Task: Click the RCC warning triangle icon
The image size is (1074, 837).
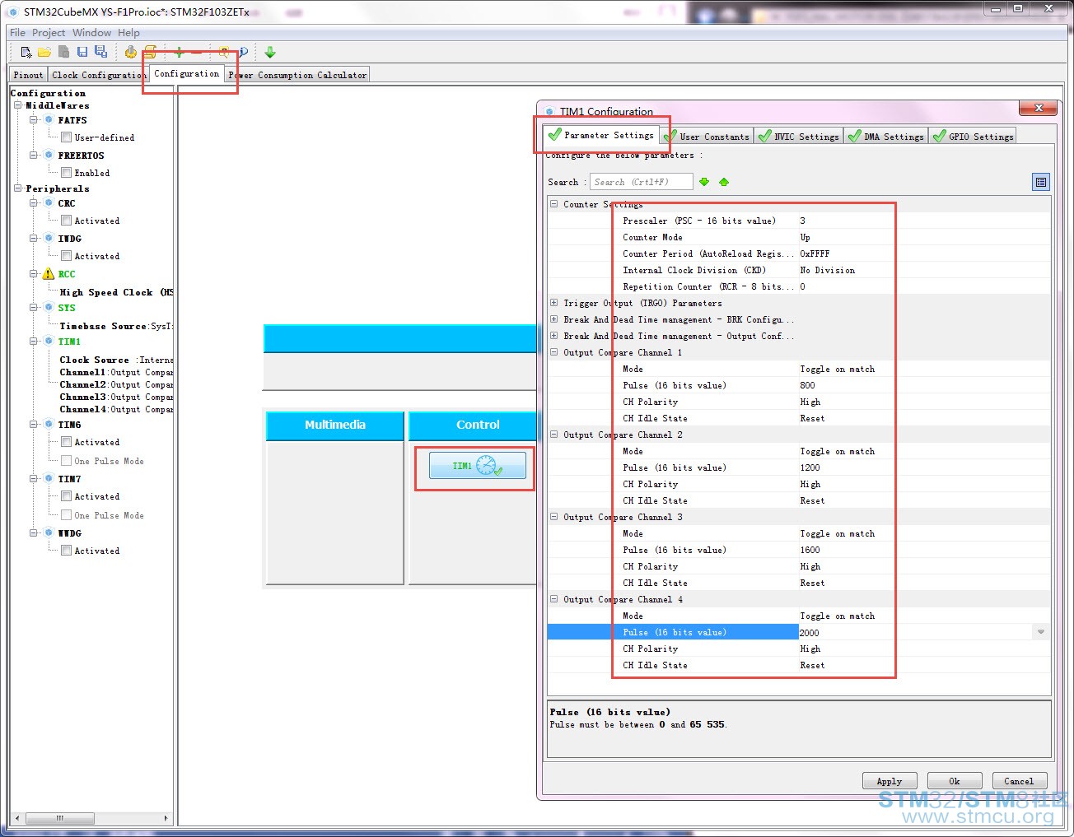Action: [x=49, y=274]
